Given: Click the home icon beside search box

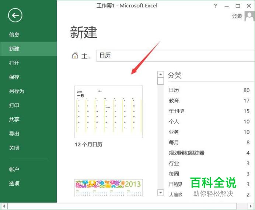Looking at the screenshot, I should pyautogui.click(x=75, y=56).
